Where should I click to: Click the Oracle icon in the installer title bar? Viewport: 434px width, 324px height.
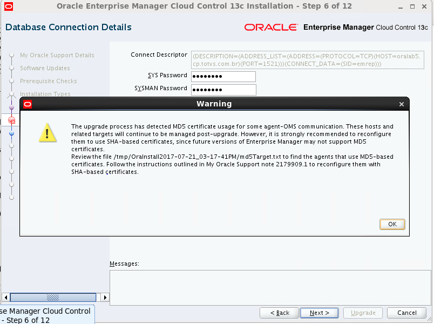tap(9, 6)
